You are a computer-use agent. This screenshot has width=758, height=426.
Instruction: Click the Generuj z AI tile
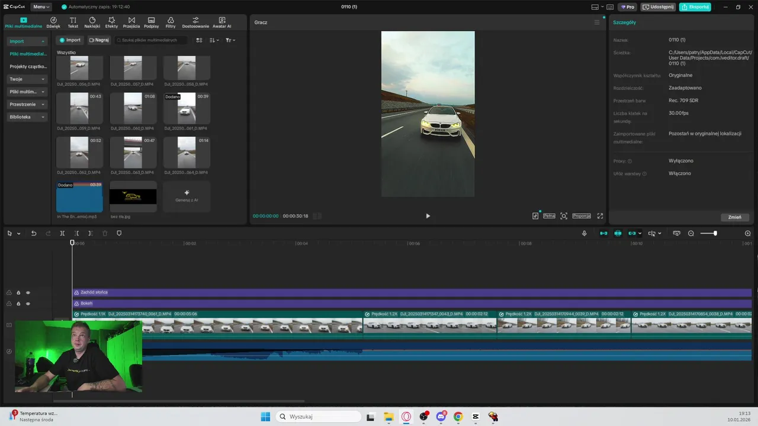[187, 196]
